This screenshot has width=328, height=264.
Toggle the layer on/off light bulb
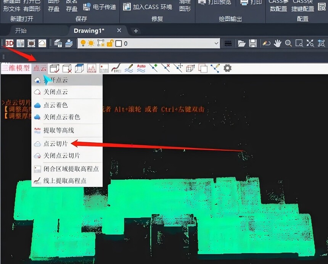(83, 43)
